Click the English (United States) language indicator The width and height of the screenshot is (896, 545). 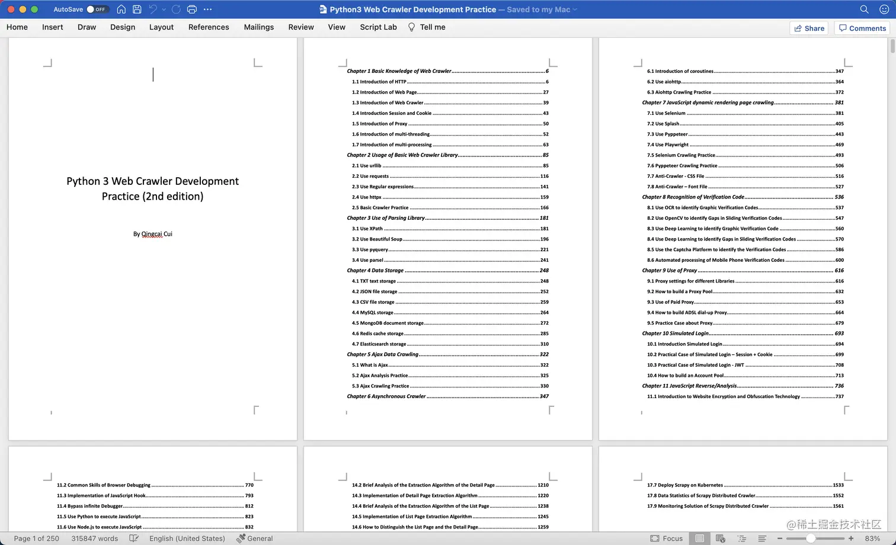coord(187,538)
